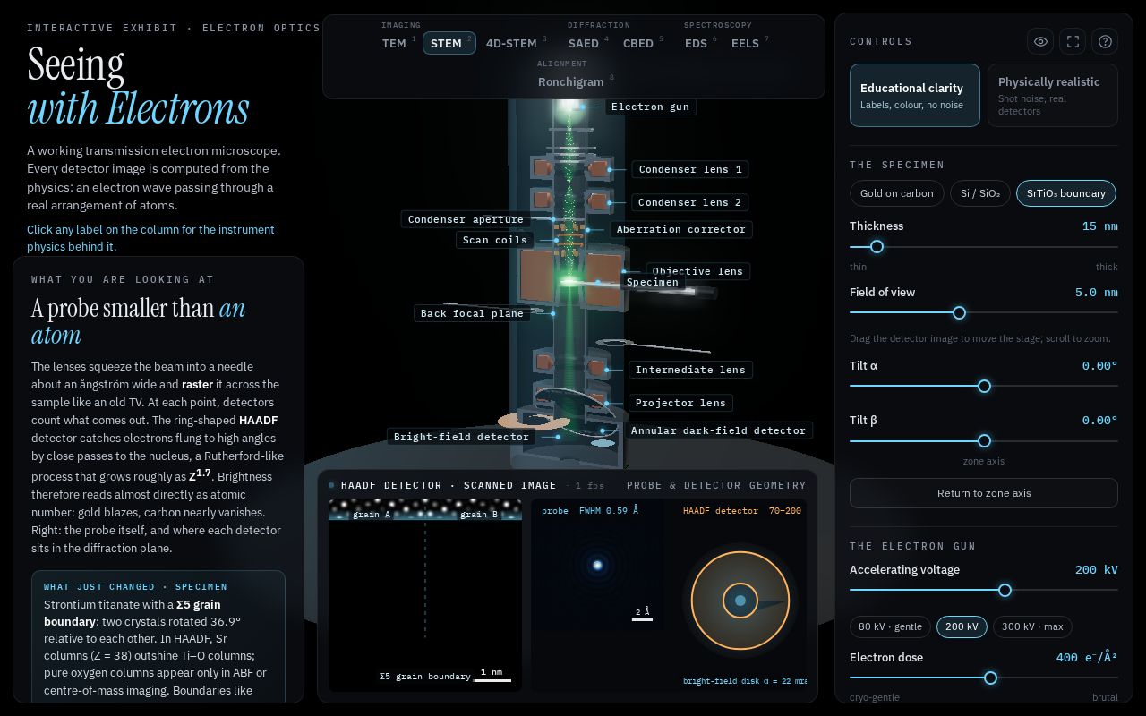Enable Educational clarity rendering mode
The height and width of the screenshot is (716, 1146).
(x=914, y=95)
